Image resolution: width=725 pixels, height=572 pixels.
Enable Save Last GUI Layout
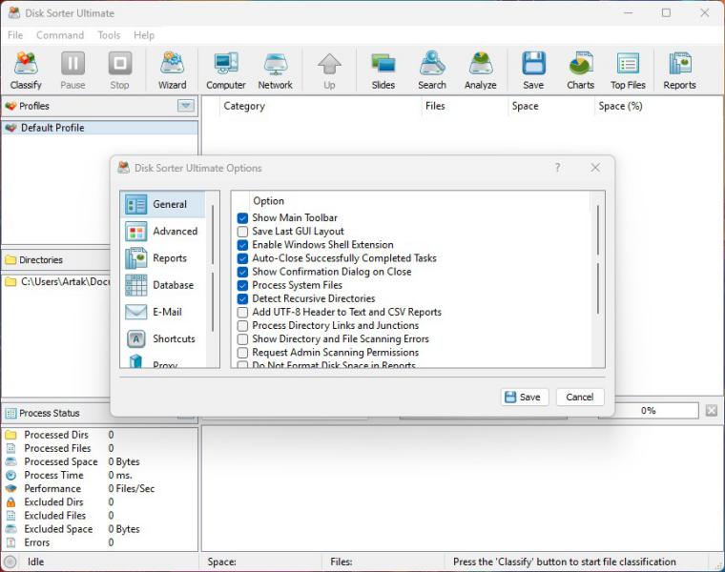coord(242,232)
